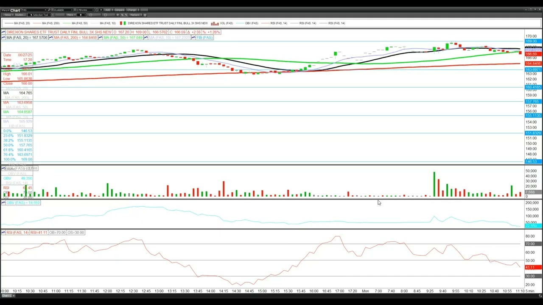Click the OS=30.00 label in RSI panel

click(x=76, y=233)
